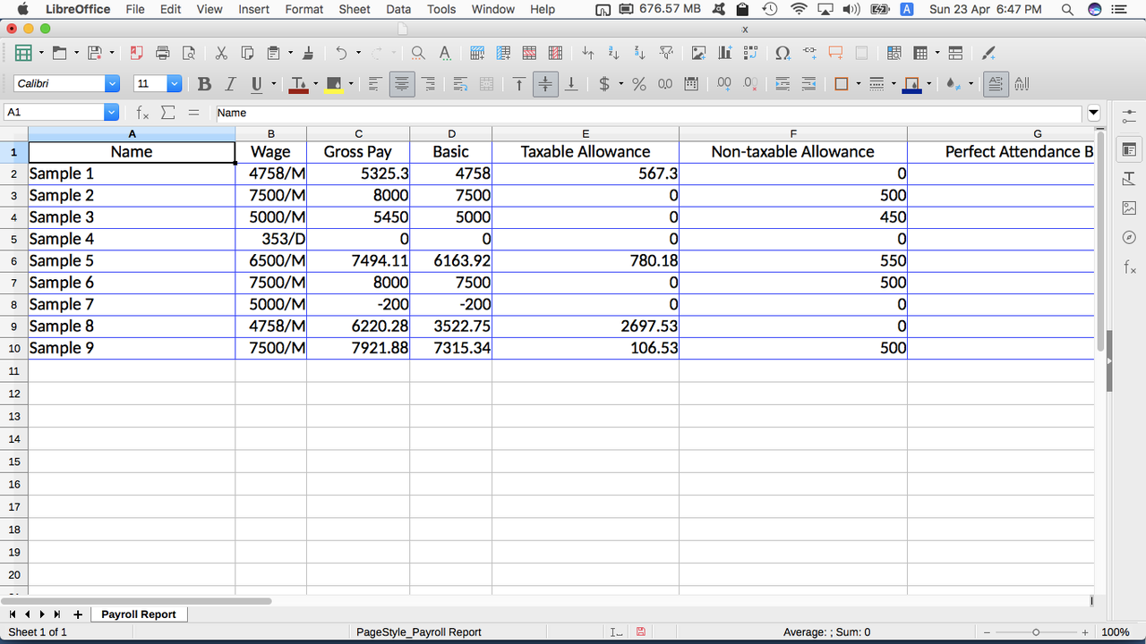Open the sidebar Gallery panel icon
The width and height of the screenshot is (1146, 644).
click(x=1128, y=208)
